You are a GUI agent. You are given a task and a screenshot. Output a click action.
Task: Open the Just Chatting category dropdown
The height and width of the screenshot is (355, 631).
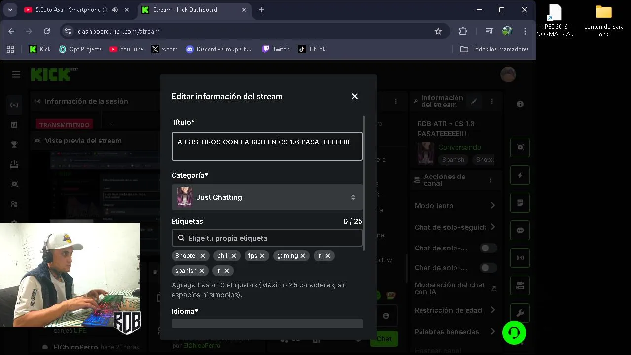[267, 197]
